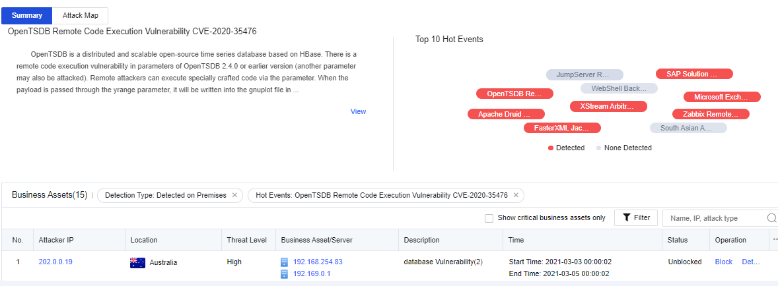Select the Apache Druid hot event tag
Image resolution: width=778 pixels, height=286 pixels.
(x=506, y=114)
